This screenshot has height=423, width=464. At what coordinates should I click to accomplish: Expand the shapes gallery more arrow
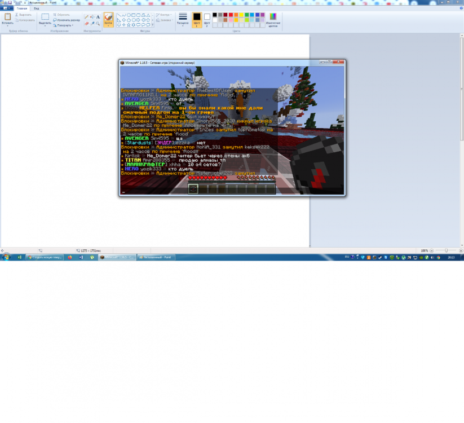tap(153, 25)
